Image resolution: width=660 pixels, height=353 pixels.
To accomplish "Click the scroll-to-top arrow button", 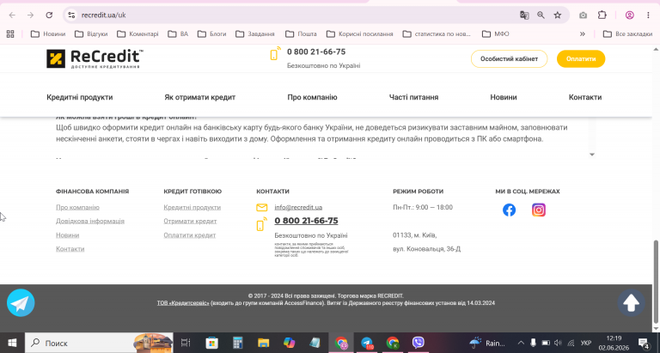I will (x=631, y=303).
